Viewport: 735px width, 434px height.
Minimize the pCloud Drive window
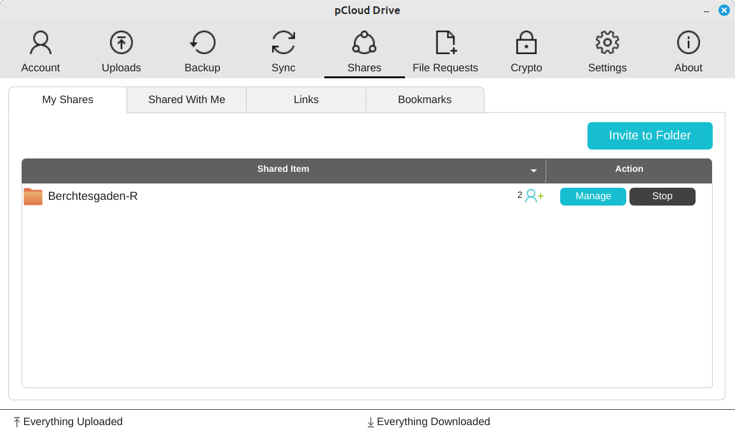coord(706,10)
